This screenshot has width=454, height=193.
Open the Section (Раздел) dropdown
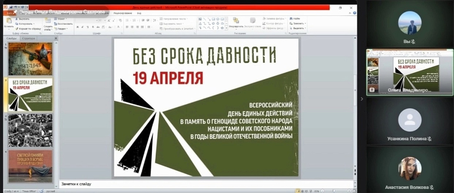tap(61, 29)
